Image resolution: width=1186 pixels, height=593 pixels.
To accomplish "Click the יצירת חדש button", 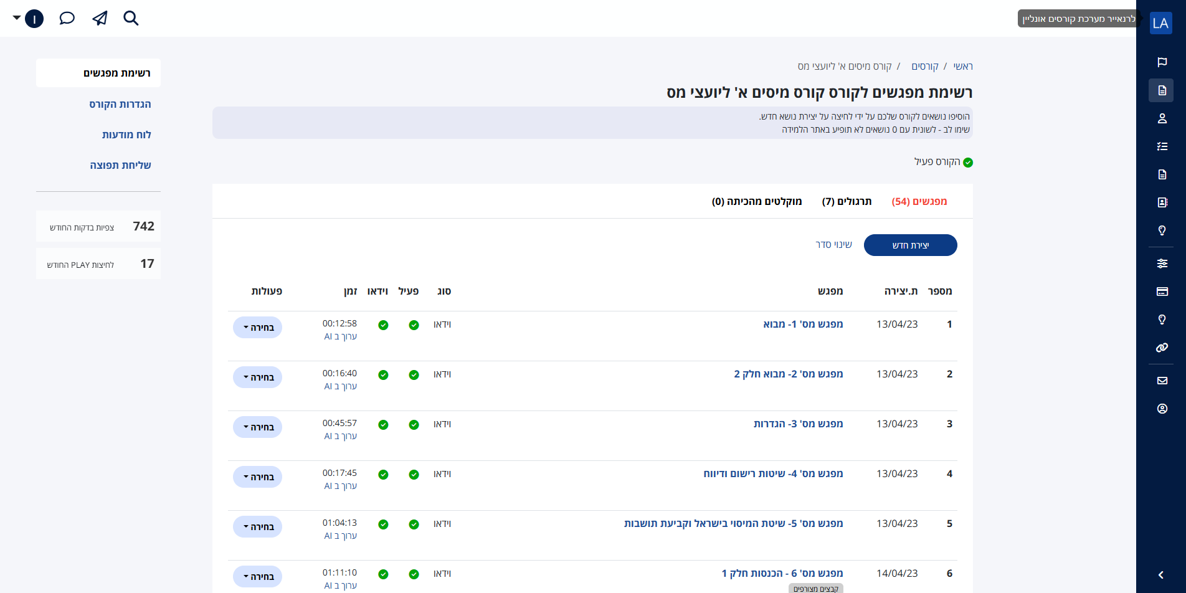I will pos(910,245).
